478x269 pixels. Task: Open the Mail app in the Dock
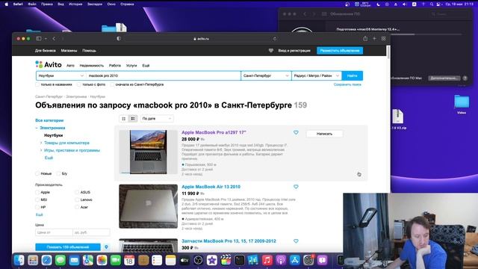74,260
